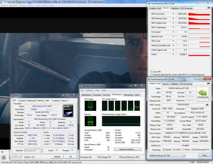The width and height of the screenshot is (213, 164).
Task: Open MSI Giveaway tab in lower GPU-Z window
Action: point(186,84)
